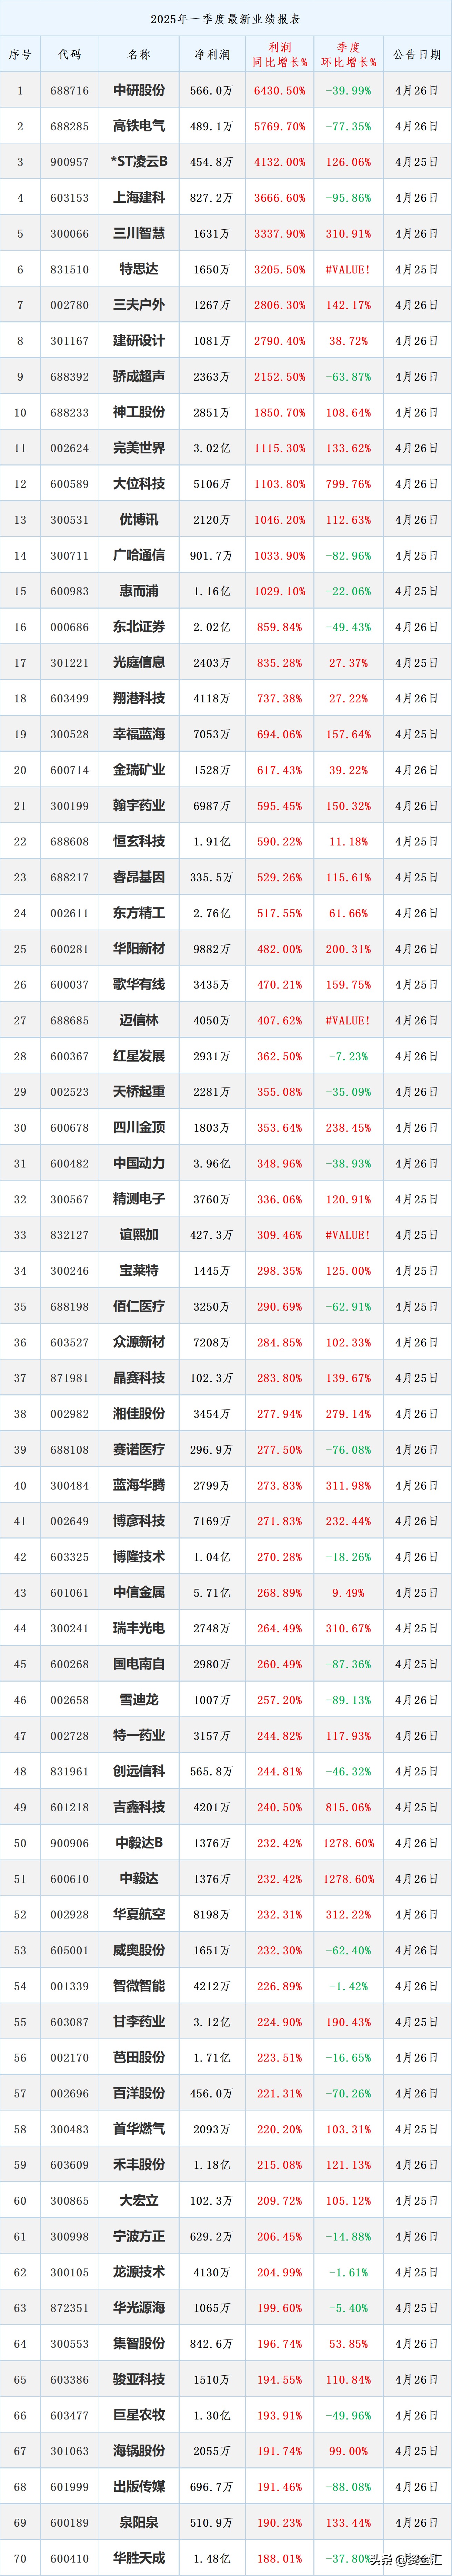This screenshot has width=452, height=2576.
Task: Select stock name 中国动力
Action: [x=139, y=1163]
